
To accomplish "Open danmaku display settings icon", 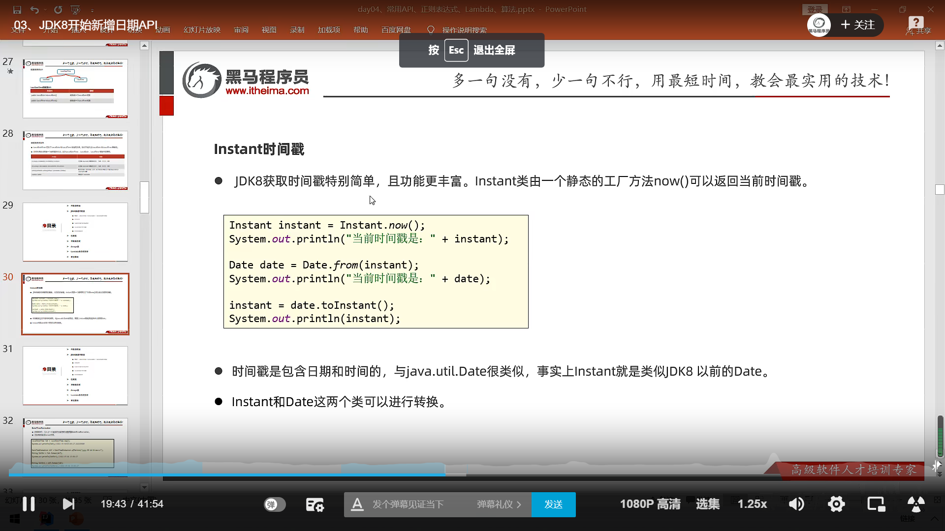I will (315, 504).
